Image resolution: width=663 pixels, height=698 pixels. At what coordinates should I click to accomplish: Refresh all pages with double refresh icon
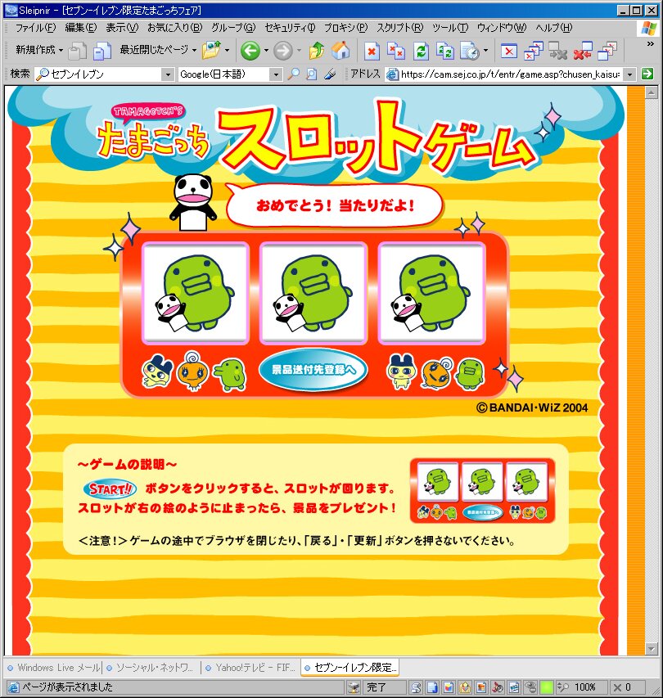[x=444, y=52]
